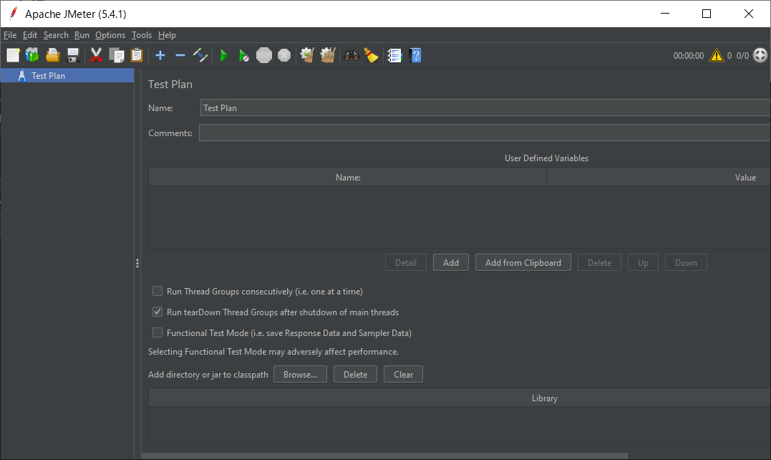Click the Browse... classpath button

point(301,375)
